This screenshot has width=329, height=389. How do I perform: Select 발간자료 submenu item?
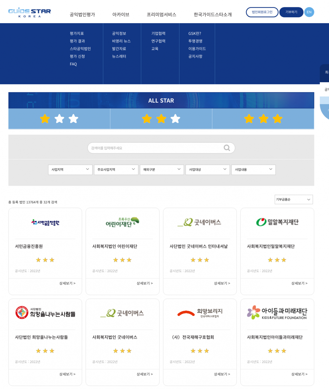(x=119, y=49)
